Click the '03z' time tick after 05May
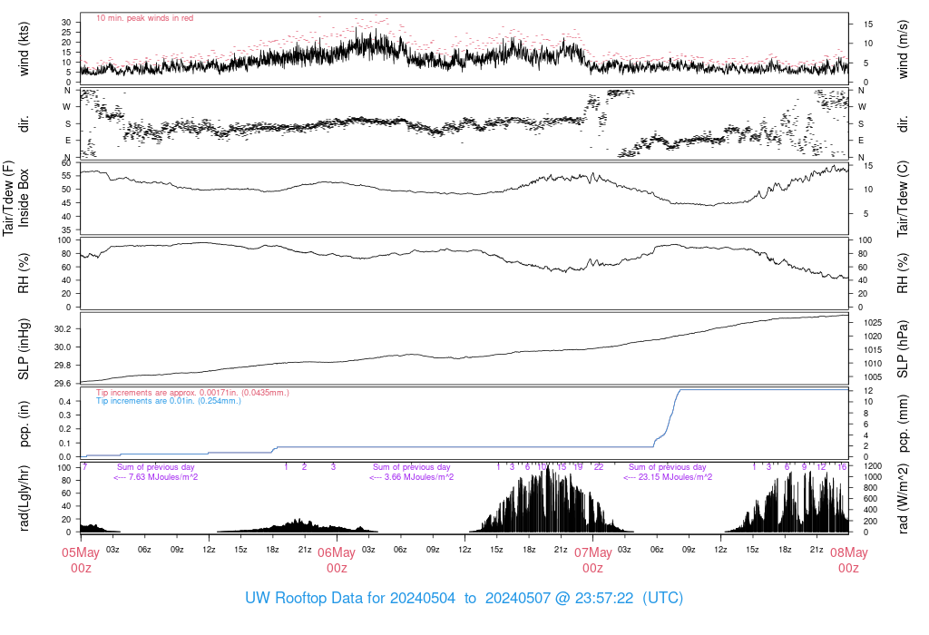Image resolution: width=929 pixels, height=635 pixels. click(112, 550)
